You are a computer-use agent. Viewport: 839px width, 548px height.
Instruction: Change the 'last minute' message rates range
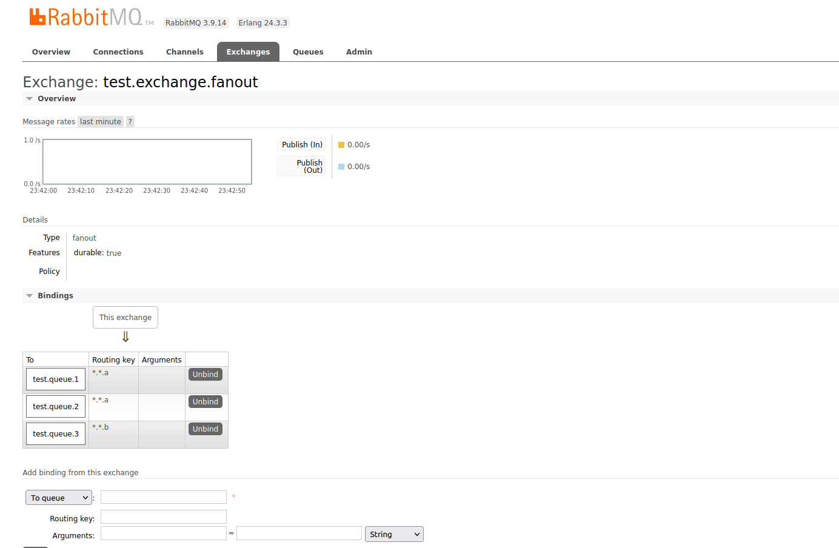[101, 122]
